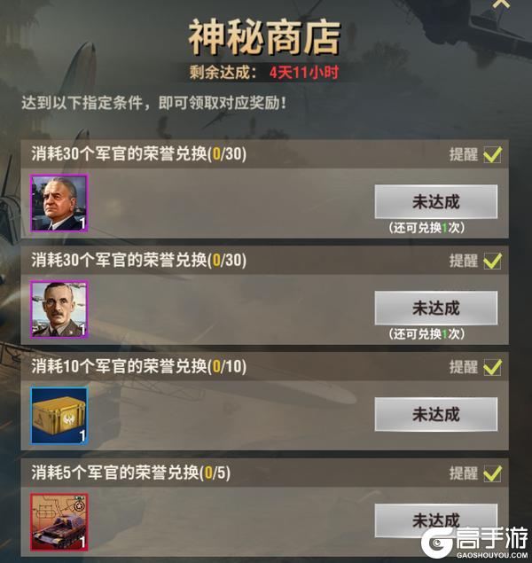Open the 高手游 watermark logo

coord(475,543)
